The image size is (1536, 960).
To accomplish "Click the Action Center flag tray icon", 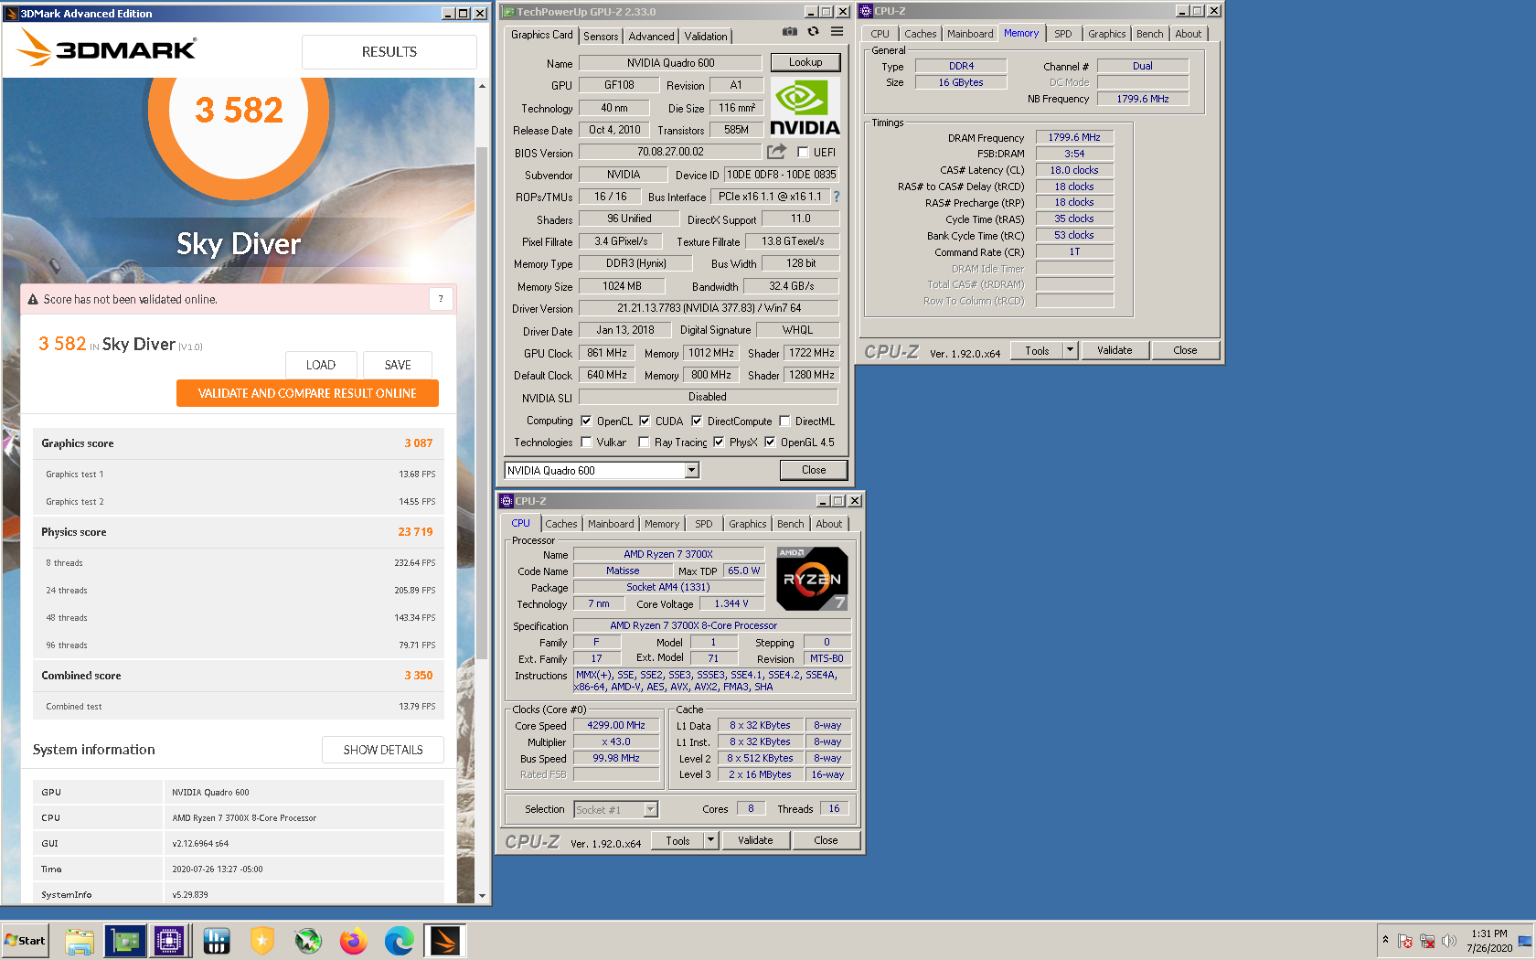I will click(1405, 941).
